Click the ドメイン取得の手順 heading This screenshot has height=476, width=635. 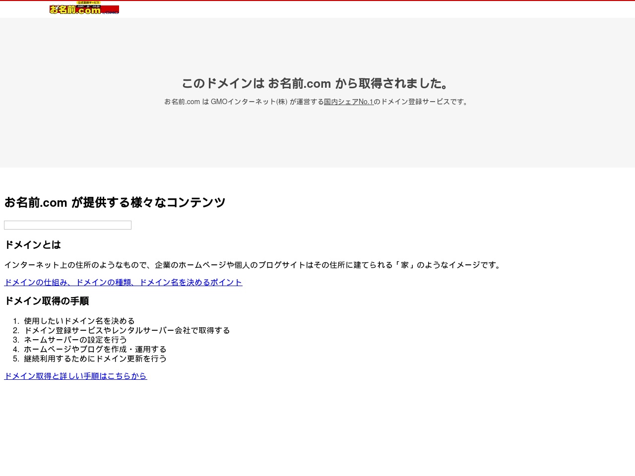pos(47,301)
